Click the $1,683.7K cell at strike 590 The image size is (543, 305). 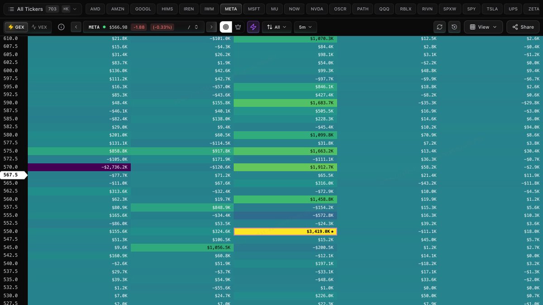286,103
